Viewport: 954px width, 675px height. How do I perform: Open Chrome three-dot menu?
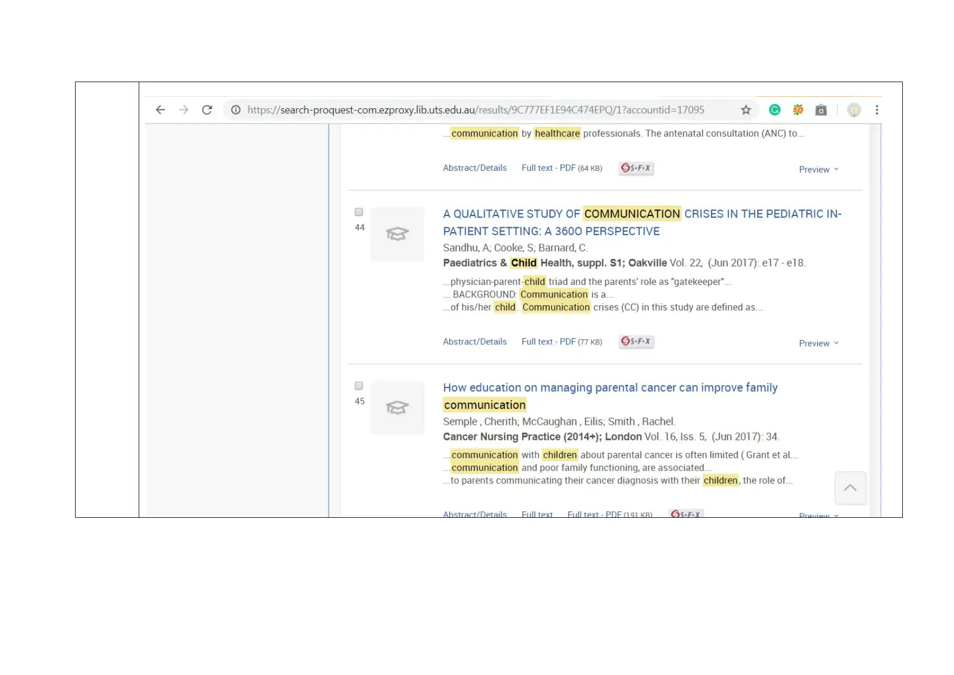pos(877,110)
